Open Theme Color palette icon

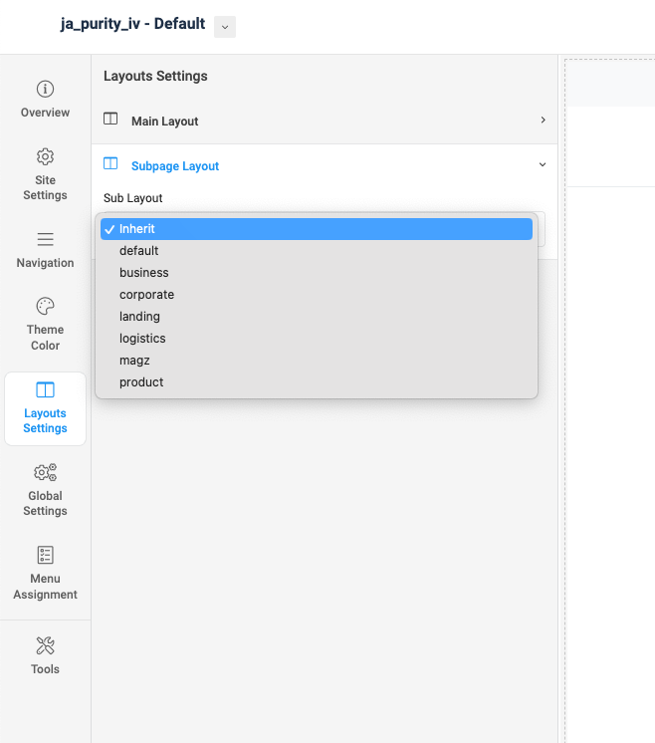45,306
